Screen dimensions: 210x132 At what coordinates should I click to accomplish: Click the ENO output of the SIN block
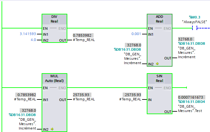pyautogui.click(x=167, y=88)
